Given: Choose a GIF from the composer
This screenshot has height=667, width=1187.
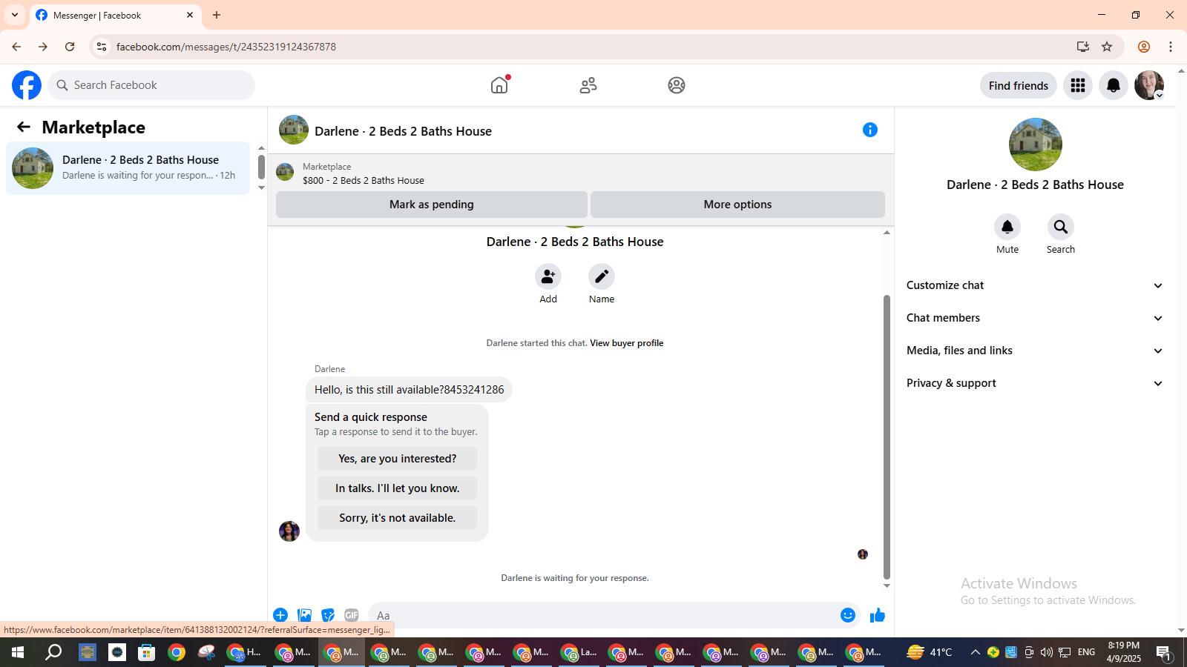Looking at the screenshot, I should coord(352,615).
